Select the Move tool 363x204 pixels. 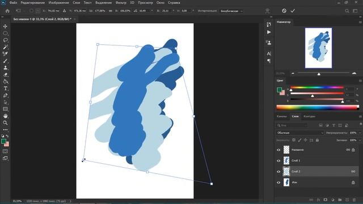click(x=5, y=27)
